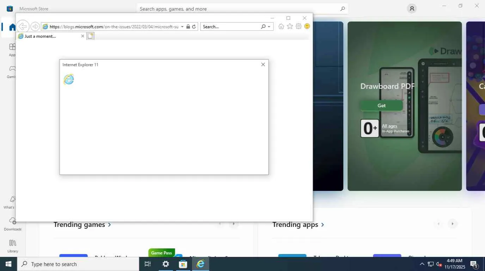Go back in Internet Explorer
485x271 pixels.
[x=23, y=26]
